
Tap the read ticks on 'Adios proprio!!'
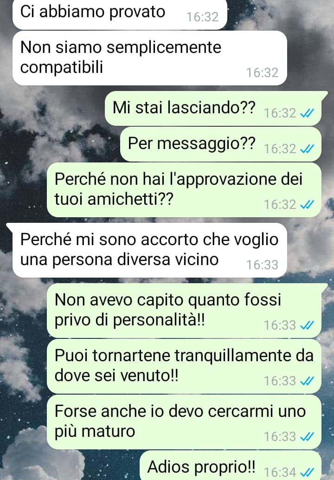point(307,472)
